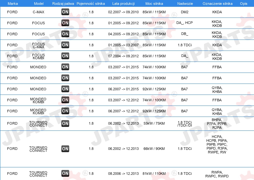
Task: Select the date range 01.2005 -> 09.2012
Action: coord(123,23)
